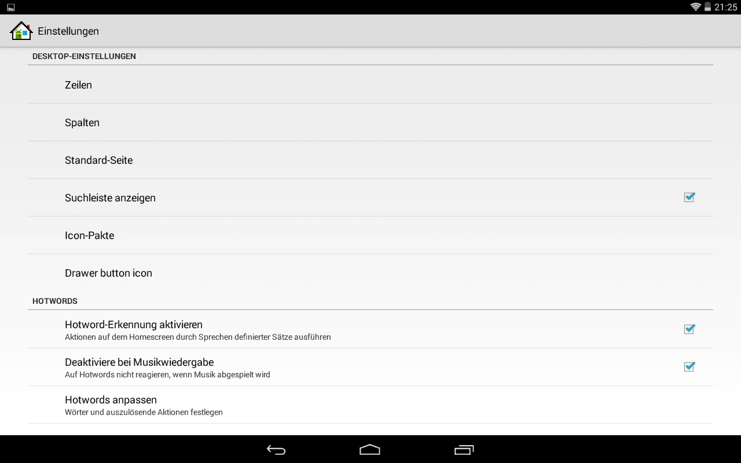741x463 pixels.
Task: Uncheck the Suchleiste anzeigen checkbox
Action: (x=689, y=197)
